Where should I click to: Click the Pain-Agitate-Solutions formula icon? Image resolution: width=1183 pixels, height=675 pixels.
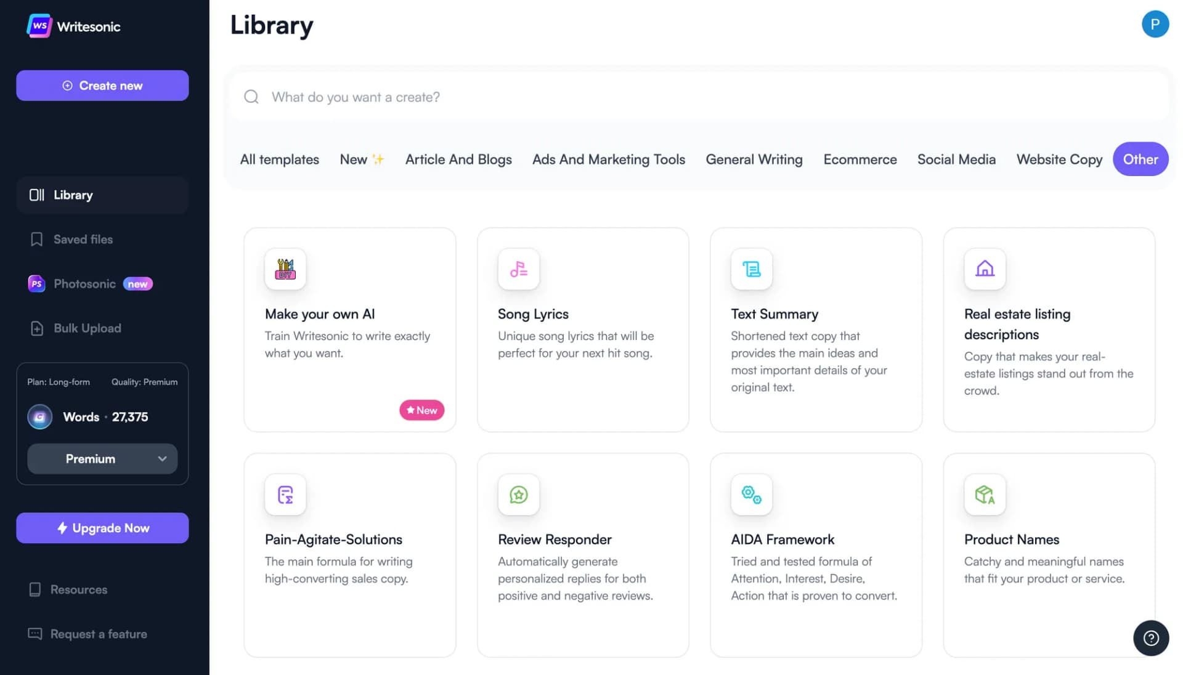point(285,494)
